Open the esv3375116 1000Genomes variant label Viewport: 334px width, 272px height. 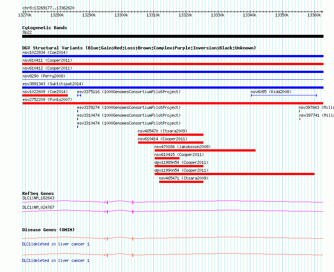pos(128,92)
